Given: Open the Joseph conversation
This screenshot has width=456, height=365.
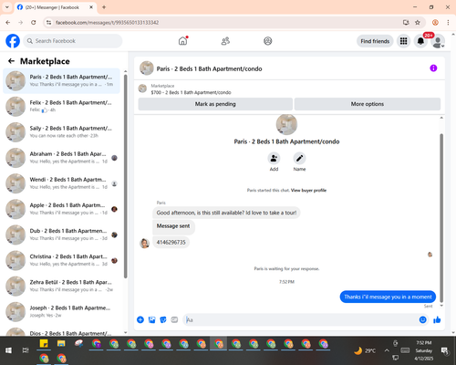Looking at the screenshot, I should pyautogui.click(x=61, y=311).
